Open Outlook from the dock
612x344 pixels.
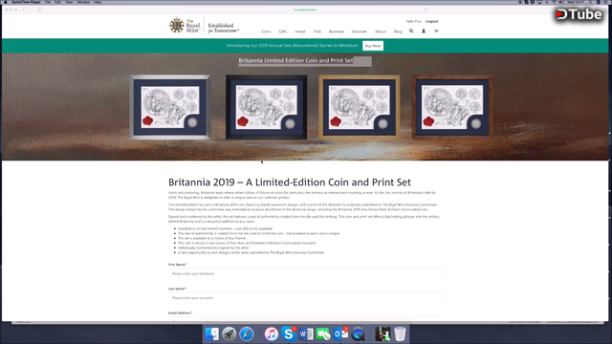click(x=340, y=333)
